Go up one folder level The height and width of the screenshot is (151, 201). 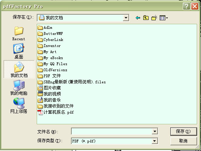click(146, 18)
